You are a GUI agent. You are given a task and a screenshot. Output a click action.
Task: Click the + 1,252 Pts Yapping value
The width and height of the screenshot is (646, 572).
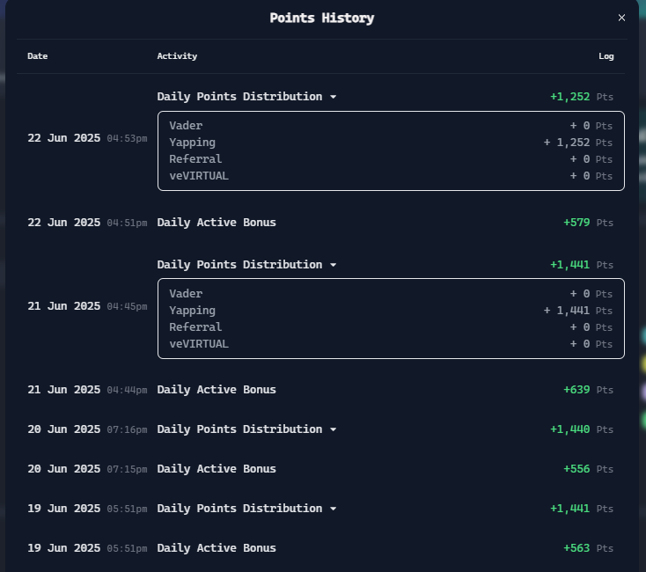tap(578, 143)
